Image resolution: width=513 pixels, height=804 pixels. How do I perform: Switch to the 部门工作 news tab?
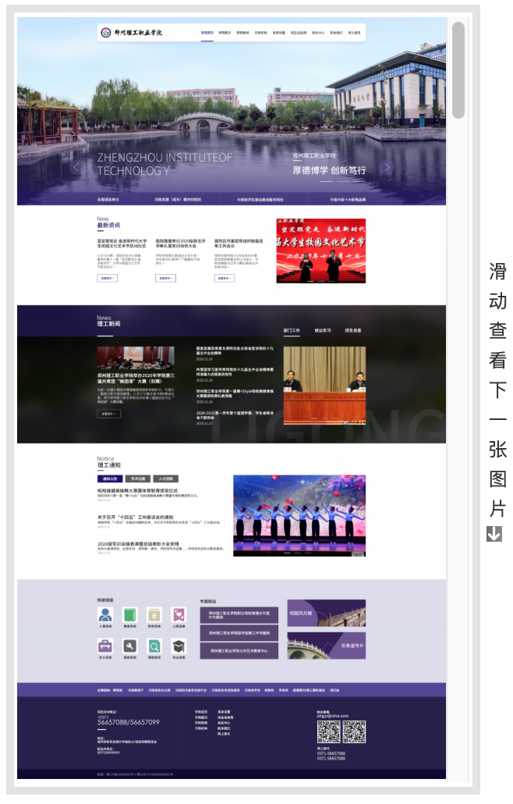[x=292, y=330]
